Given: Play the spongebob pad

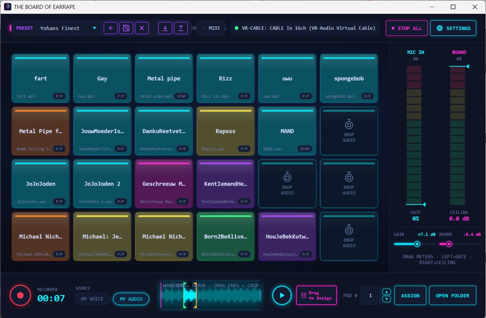Looking at the screenshot, I should coord(349,78).
